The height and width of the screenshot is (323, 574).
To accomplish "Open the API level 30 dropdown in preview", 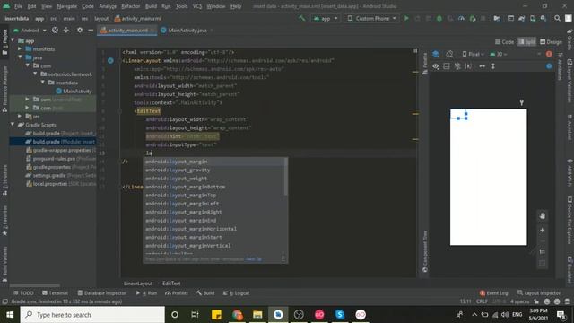I will click(499, 54).
